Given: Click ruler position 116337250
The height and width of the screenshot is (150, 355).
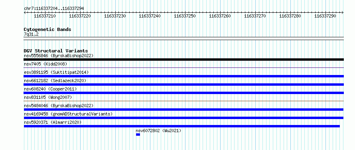Looking at the screenshot, I should coord(185,16).
